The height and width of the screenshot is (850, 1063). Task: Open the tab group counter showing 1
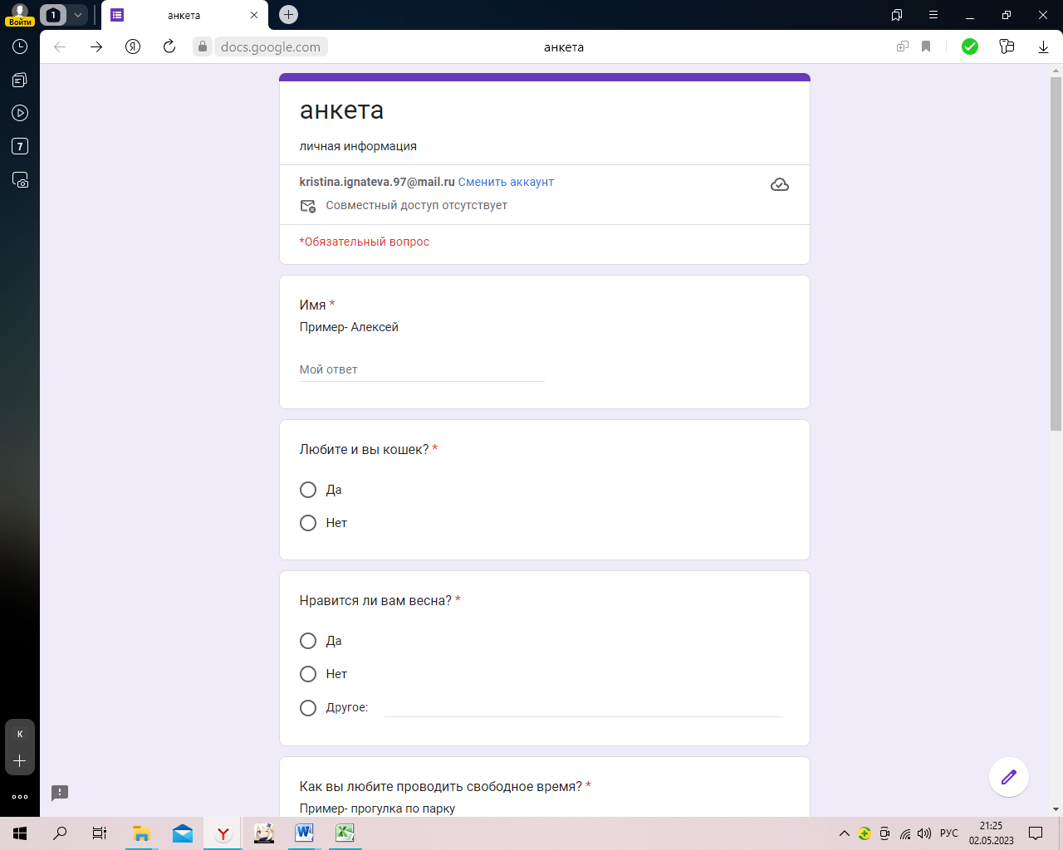pyautogui.click(x=53, y=15)
